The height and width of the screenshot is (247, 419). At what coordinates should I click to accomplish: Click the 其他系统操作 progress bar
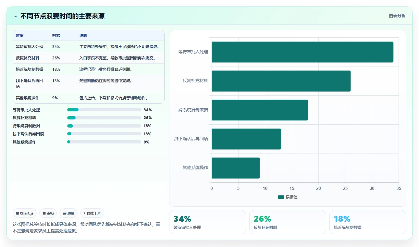pyautogui.click(x=104, y=142)
